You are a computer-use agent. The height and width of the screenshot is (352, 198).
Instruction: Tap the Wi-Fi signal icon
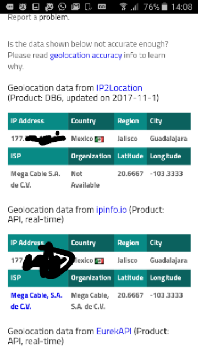[x=123, y=7]
